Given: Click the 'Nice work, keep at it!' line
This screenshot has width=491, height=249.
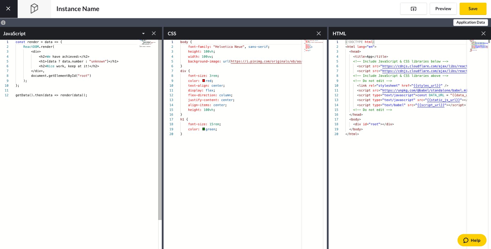Looking at the screenshot, I should [69, 66].
